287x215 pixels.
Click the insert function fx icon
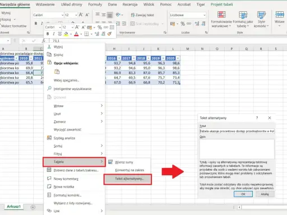(44, 41)
